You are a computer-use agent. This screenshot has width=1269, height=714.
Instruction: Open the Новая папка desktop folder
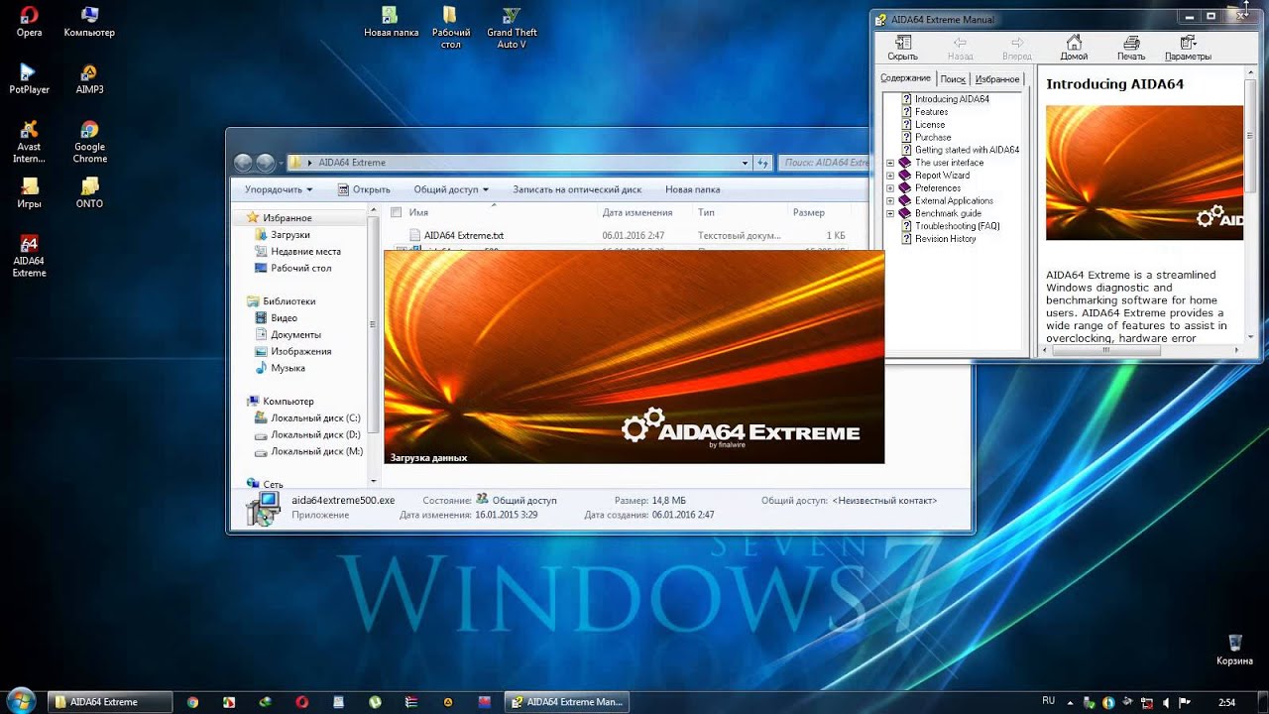point(392,22)
